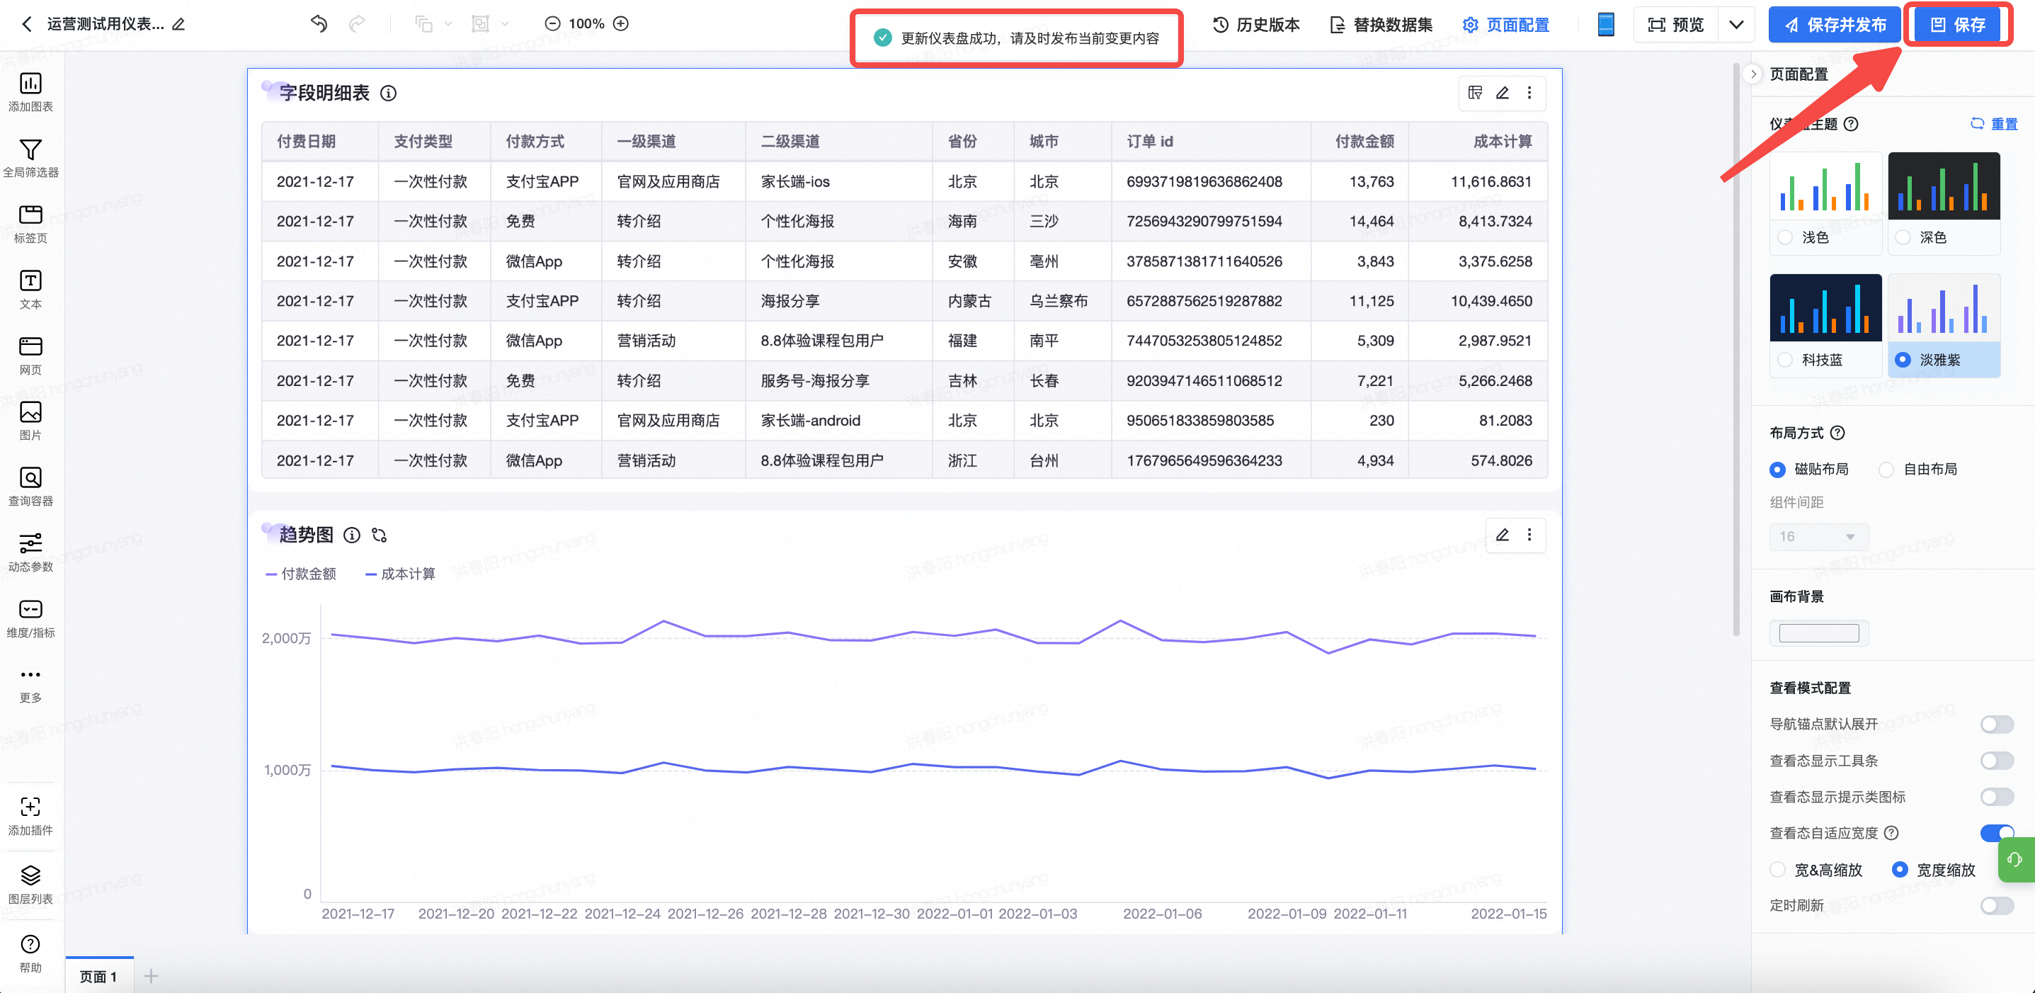Choose the 科技蓝 theme radio
This screenshot has width=2035, height=993.
[x=1784, y=361]
